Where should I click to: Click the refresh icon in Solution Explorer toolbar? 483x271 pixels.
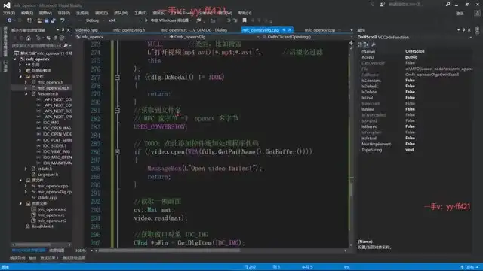(48, 38)
